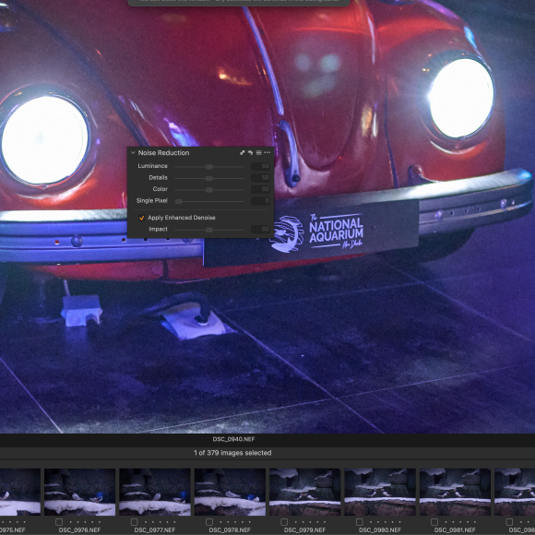Uncheck Apply Enhanced Denoise checkbox
The height and width of the screenshot is (535, 535).
point(141,218)
